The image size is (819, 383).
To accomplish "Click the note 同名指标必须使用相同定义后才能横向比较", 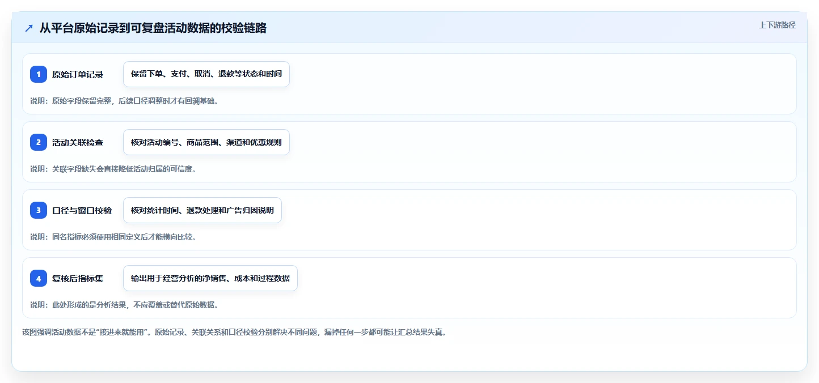I will point(113,237).
